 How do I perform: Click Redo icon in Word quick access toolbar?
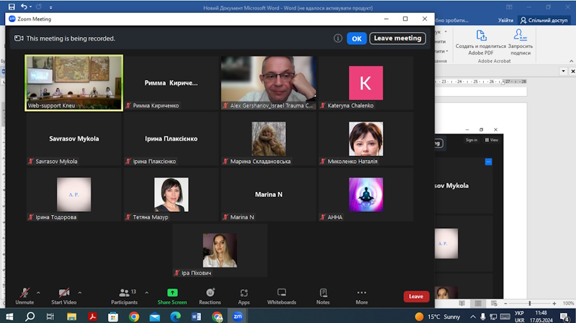pyautogui.click(x=38, y=6)
